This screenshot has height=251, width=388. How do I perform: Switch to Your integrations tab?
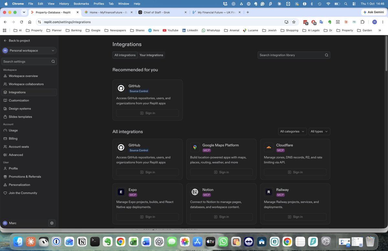(x=151, y=55)
